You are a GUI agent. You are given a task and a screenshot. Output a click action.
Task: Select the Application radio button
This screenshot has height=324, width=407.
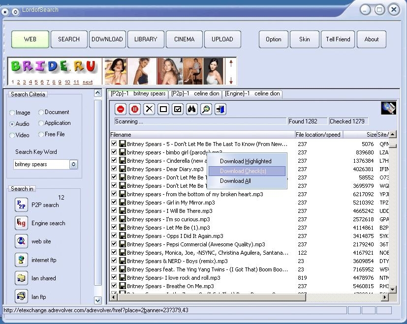point(41,123)
